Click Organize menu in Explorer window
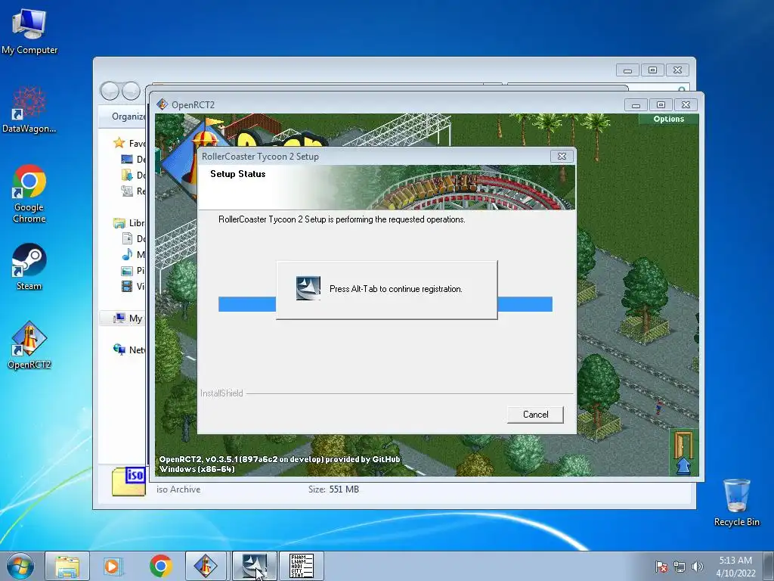This screenshot has width=774, height=581. click(x=128, y=116)
